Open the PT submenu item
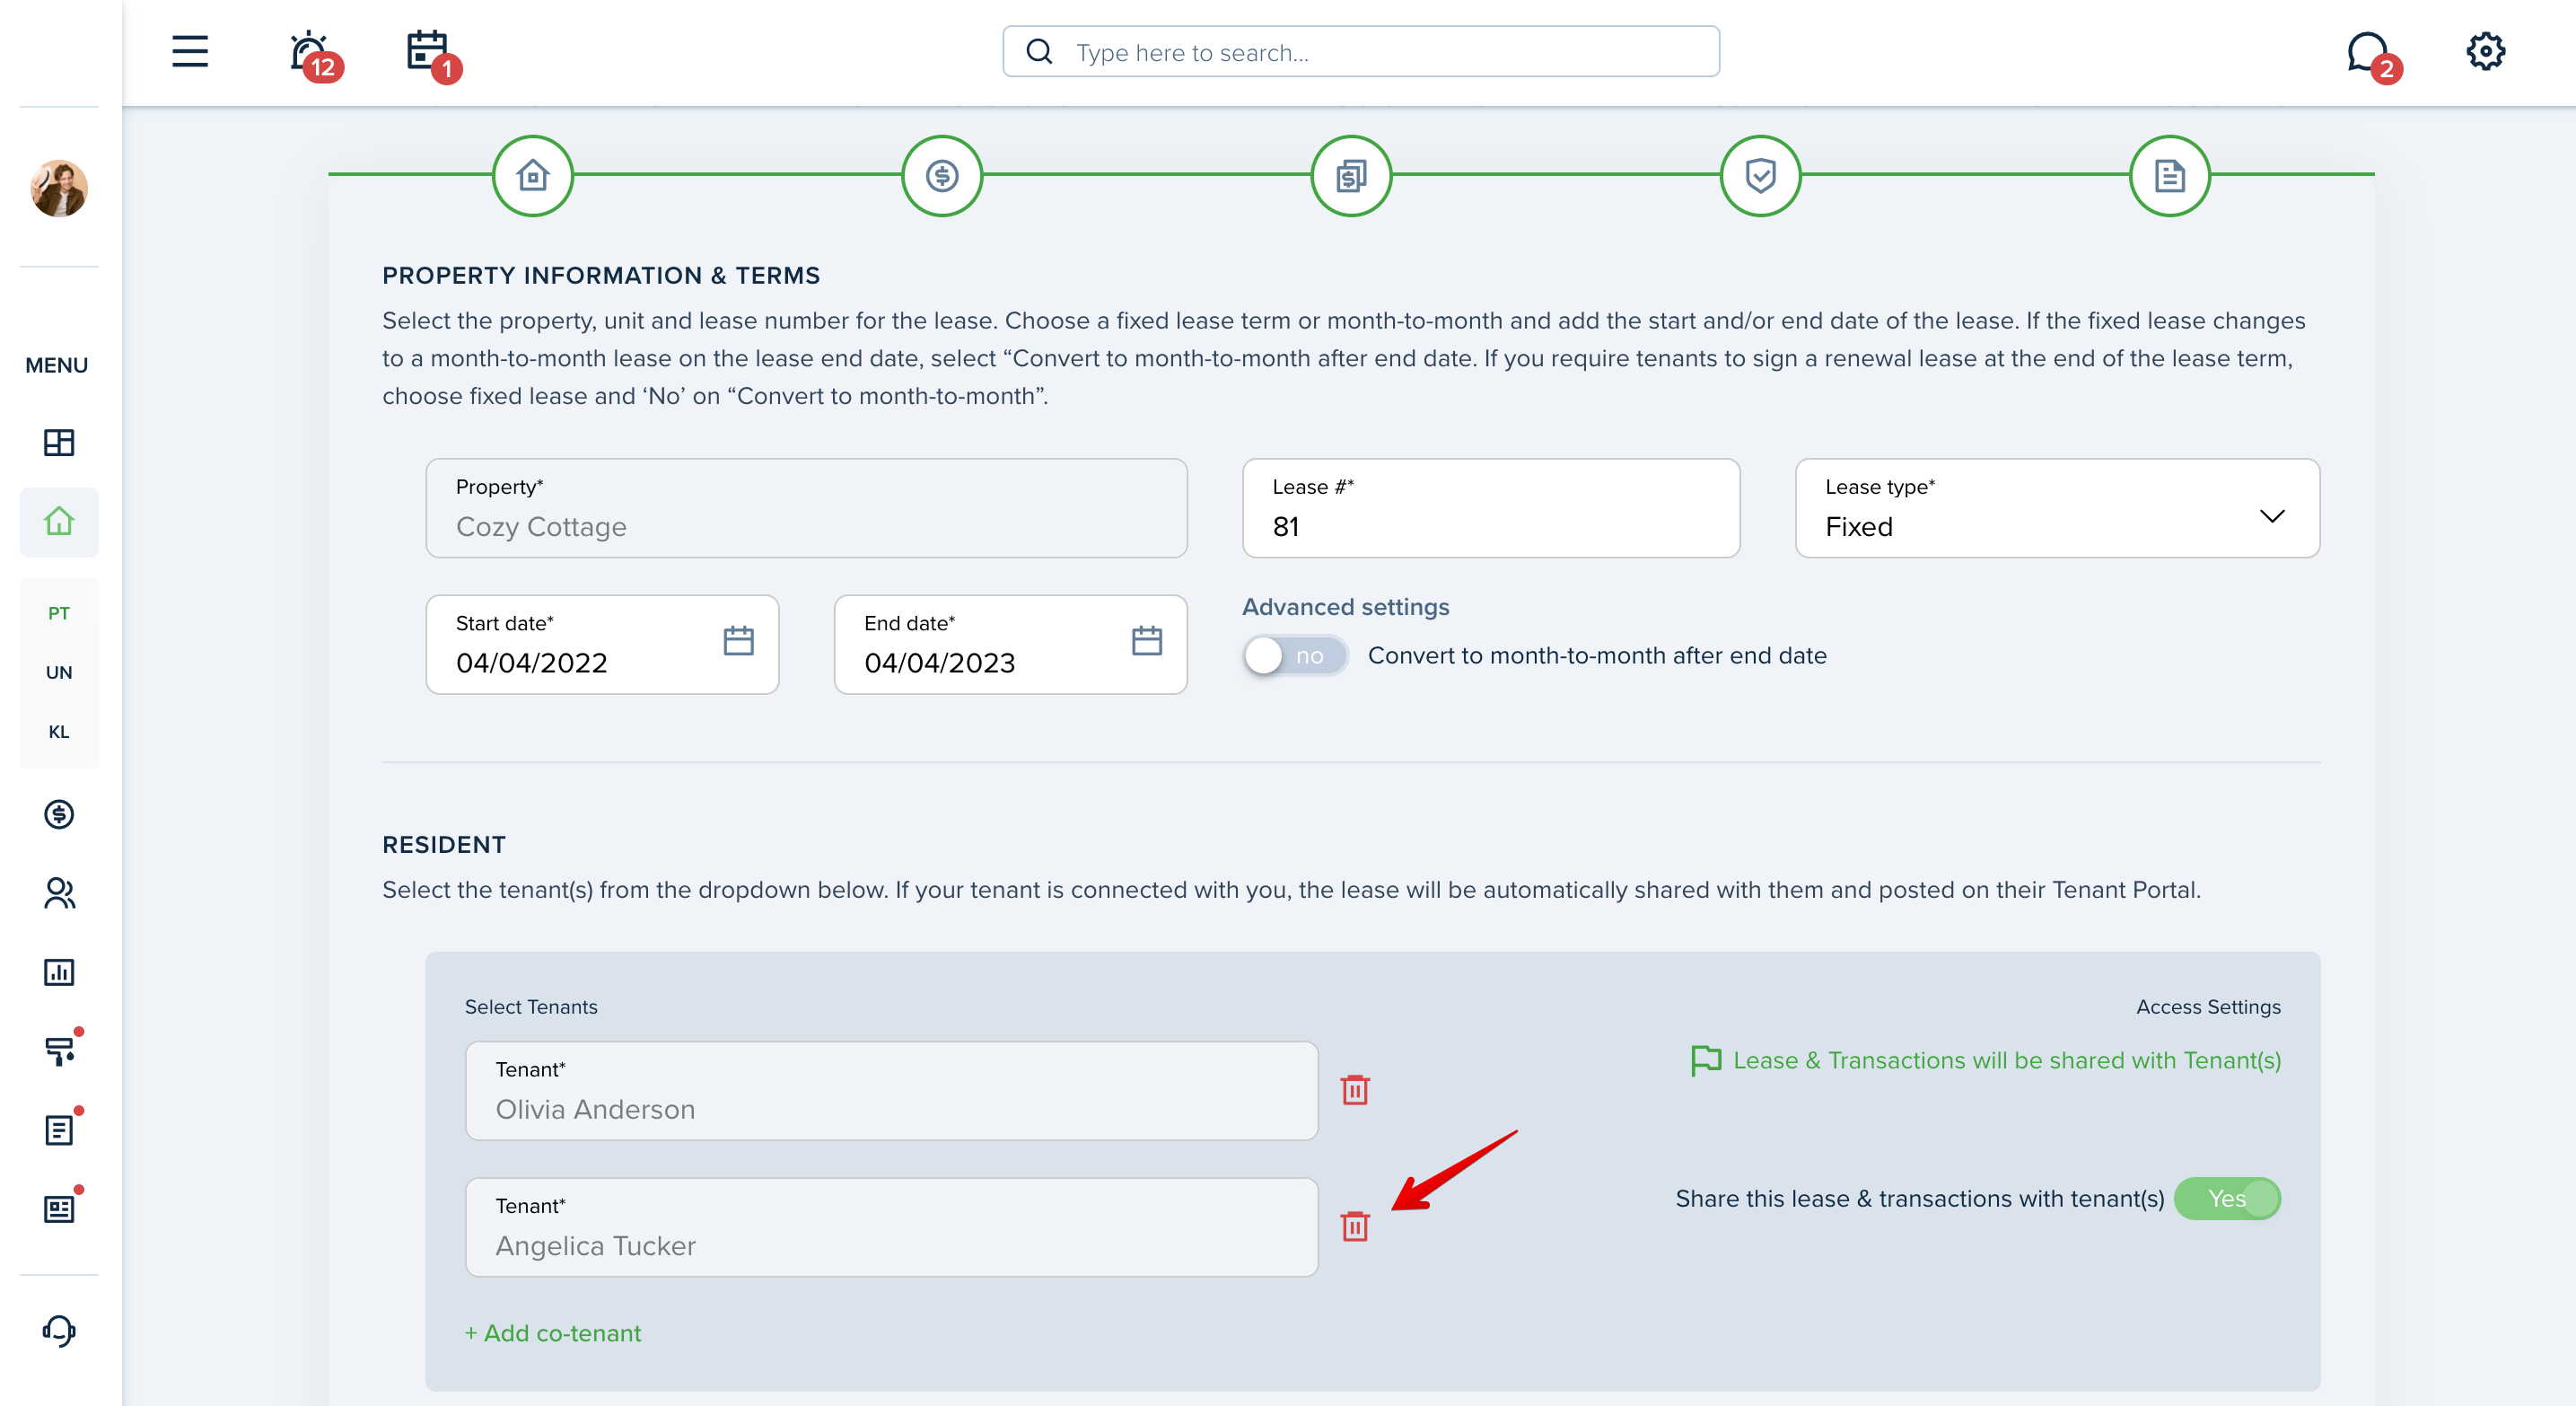Image resolution: width=2576 pixels, height=1406 pixels. tap(59, 613)
